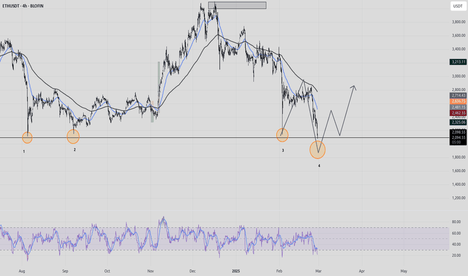Select the 3,213.11 price label
The height and width of the screenshot is (276, 468).
click(458, 62)
